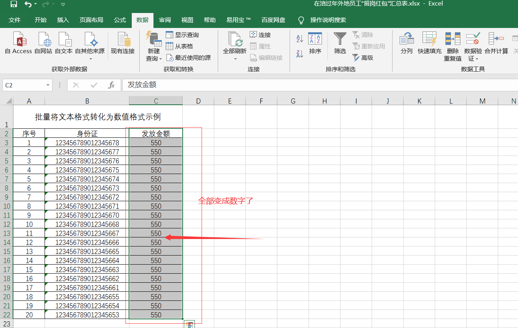Open the Name Box dropdown arrow

[48, 85]
